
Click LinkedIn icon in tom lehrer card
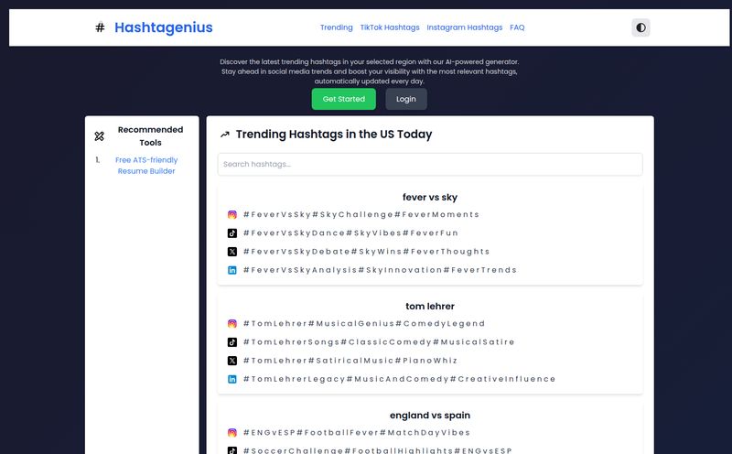point(232,379)
